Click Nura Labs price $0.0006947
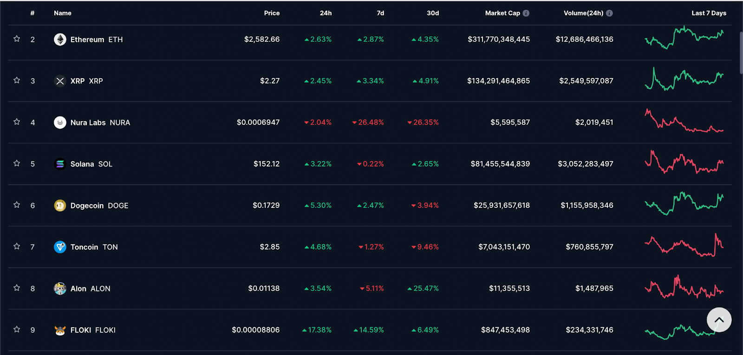This screenshot has height=355, width=743. [258, 122]
